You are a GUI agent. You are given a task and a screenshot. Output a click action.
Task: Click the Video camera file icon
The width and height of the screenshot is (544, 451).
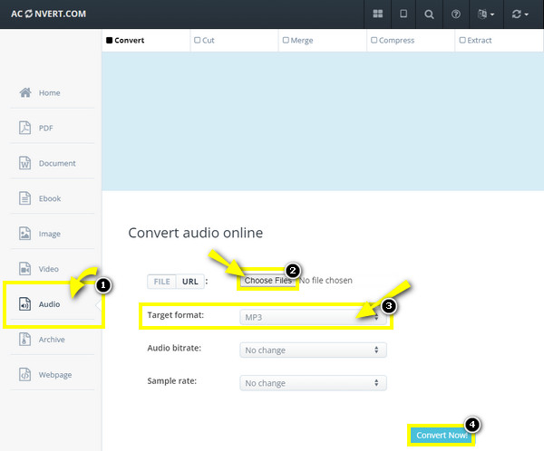pyautogui.click(x=25, y=269)
